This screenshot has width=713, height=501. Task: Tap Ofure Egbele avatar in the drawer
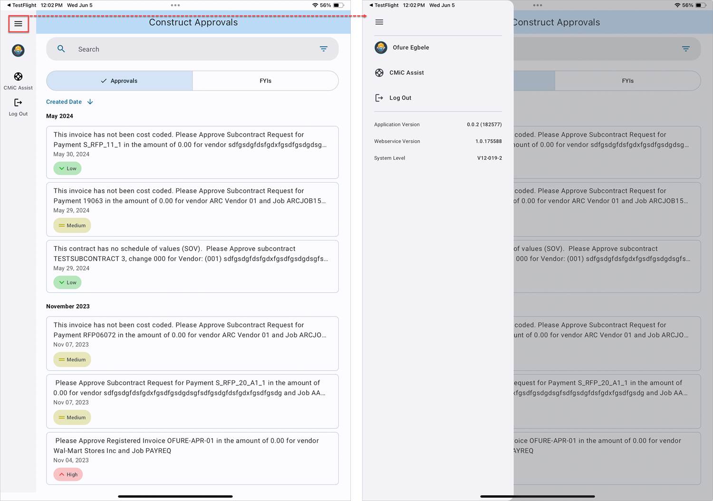pos(381,47)
